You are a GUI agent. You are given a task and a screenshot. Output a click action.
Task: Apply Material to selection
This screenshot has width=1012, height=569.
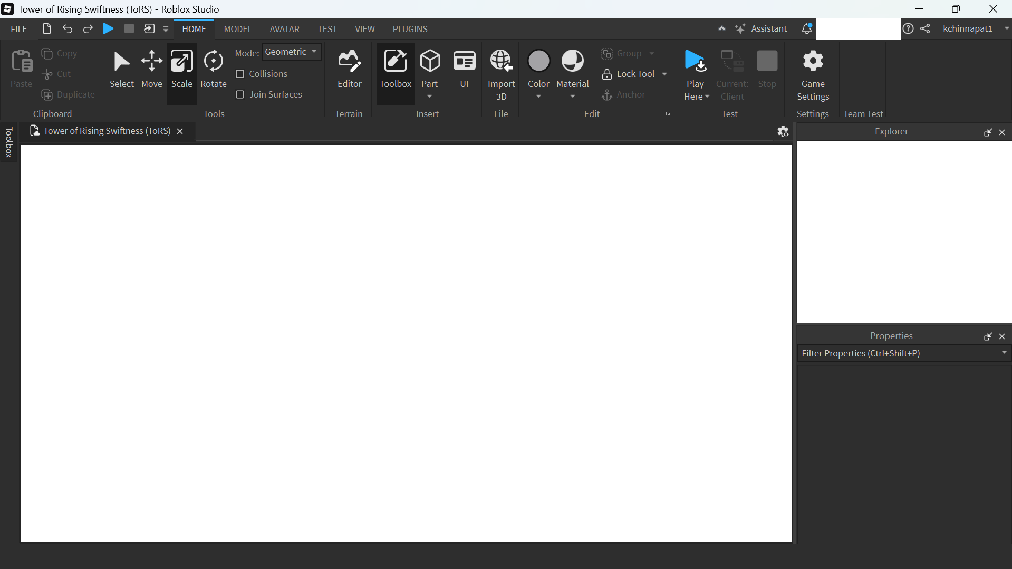573,67
